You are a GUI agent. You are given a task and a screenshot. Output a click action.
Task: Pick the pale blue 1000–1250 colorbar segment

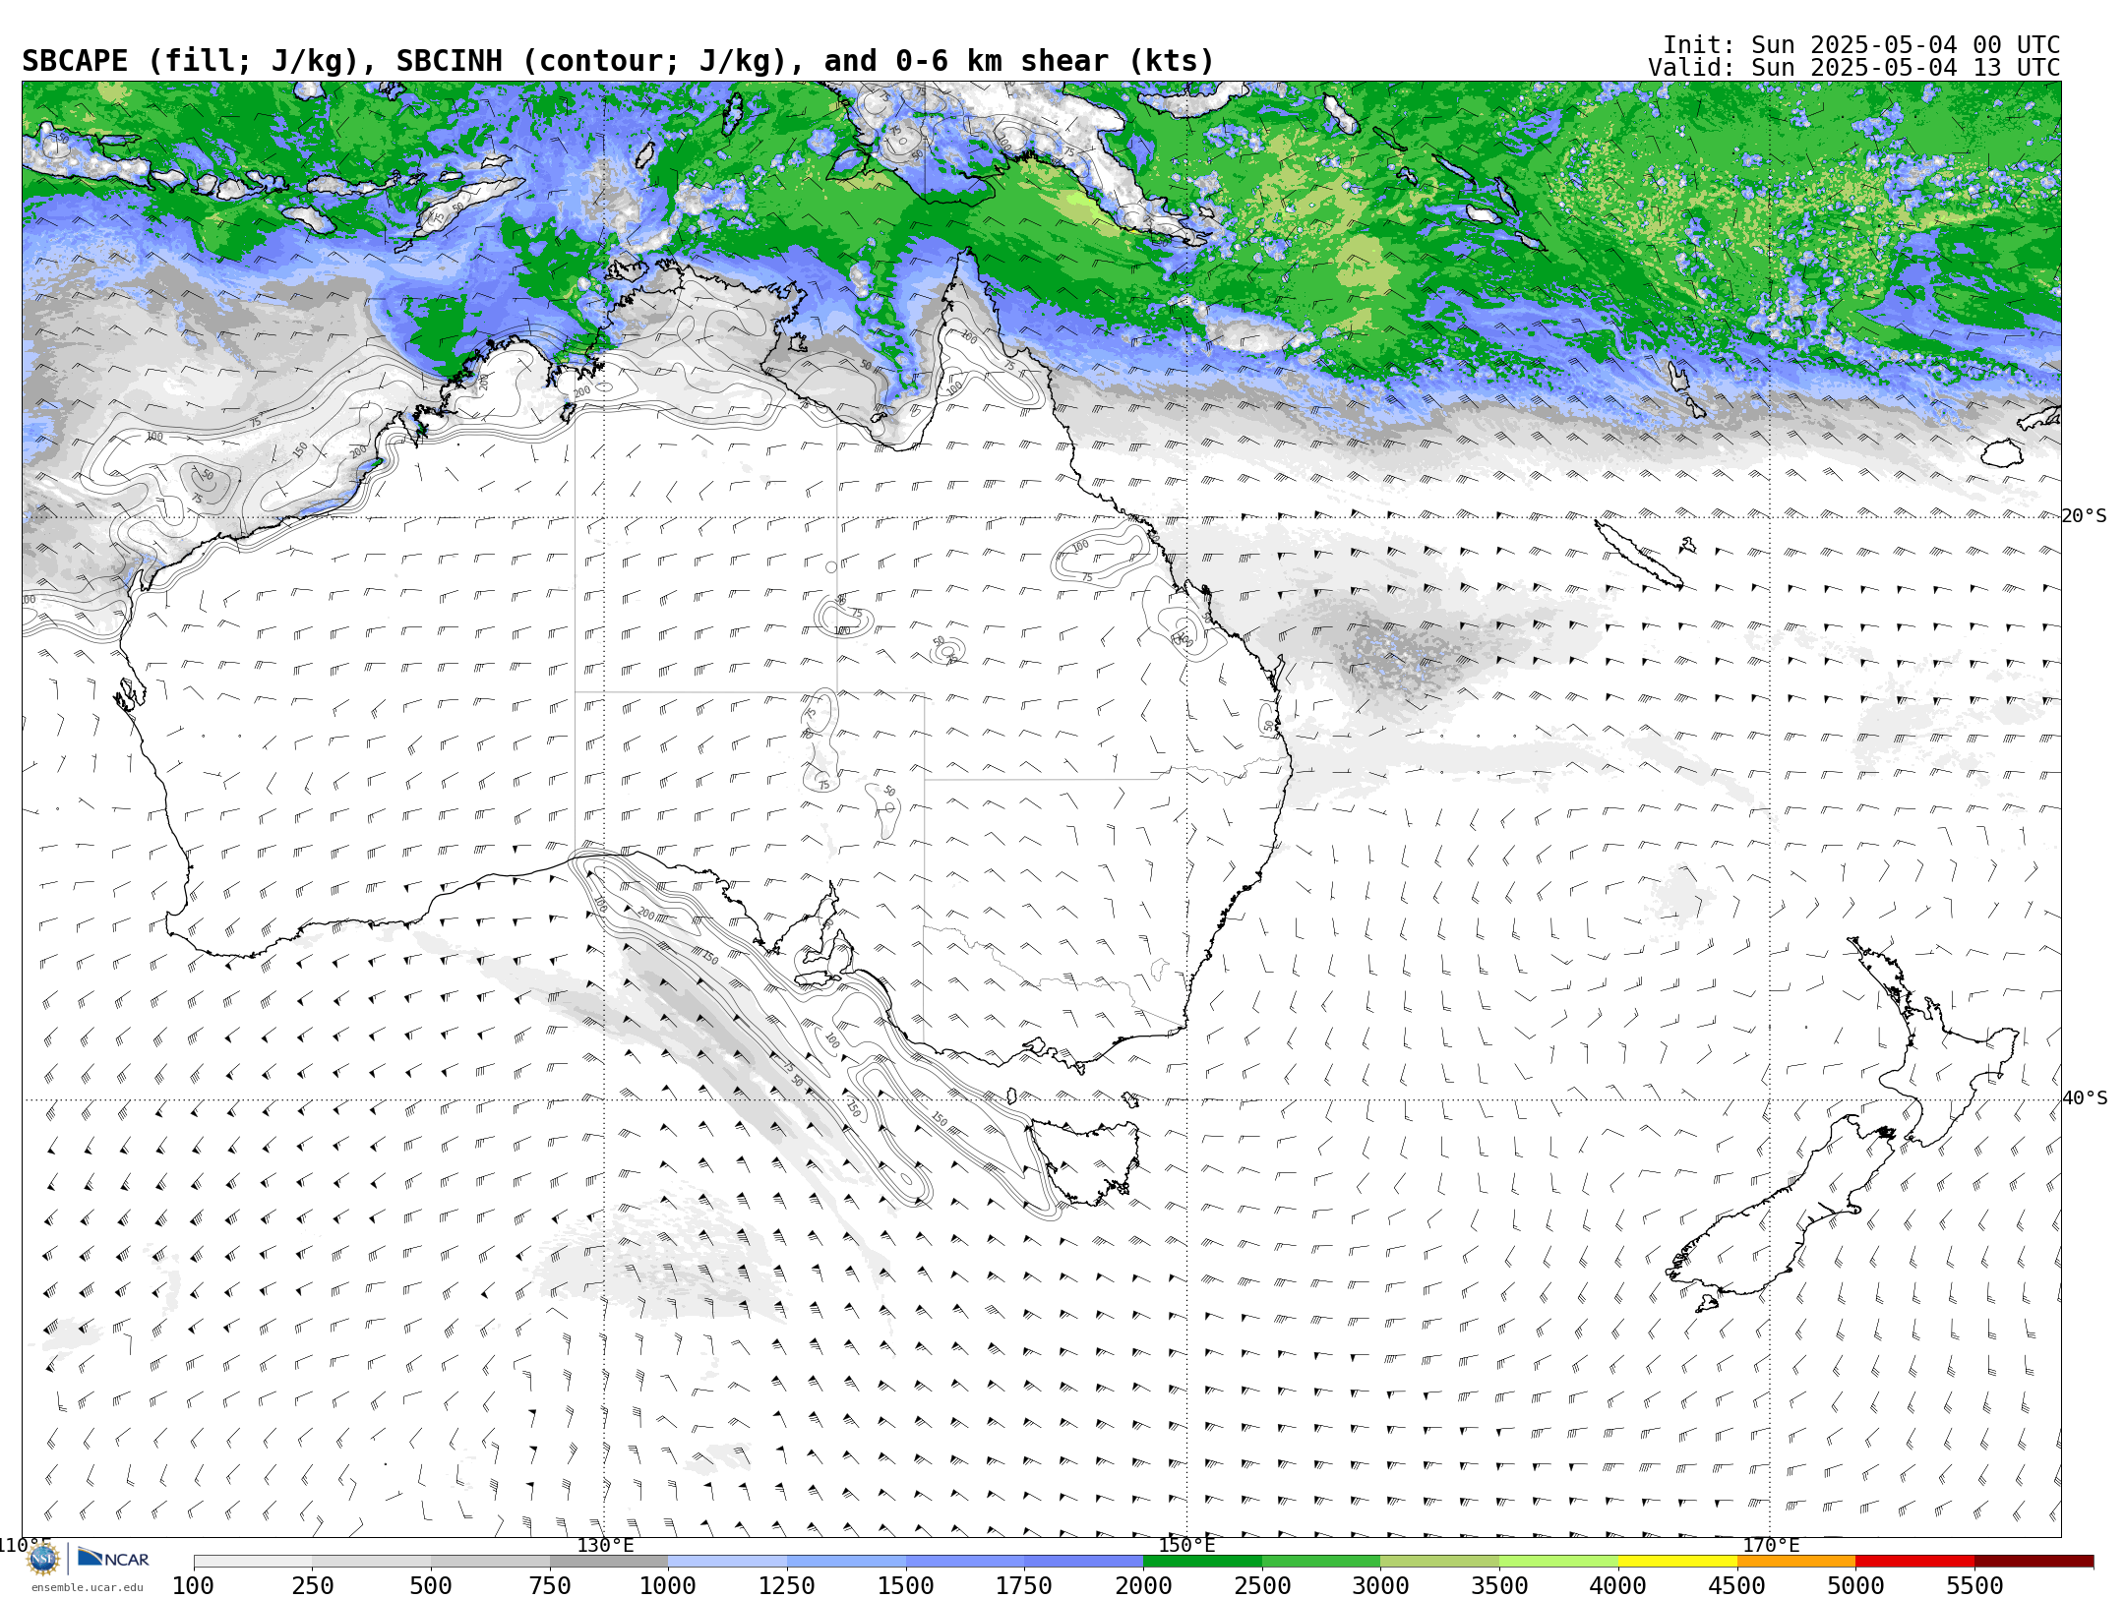point(728,1562)
